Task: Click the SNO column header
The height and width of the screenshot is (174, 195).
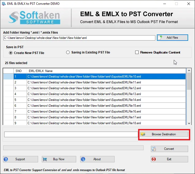Action: [x=20, y=71]
